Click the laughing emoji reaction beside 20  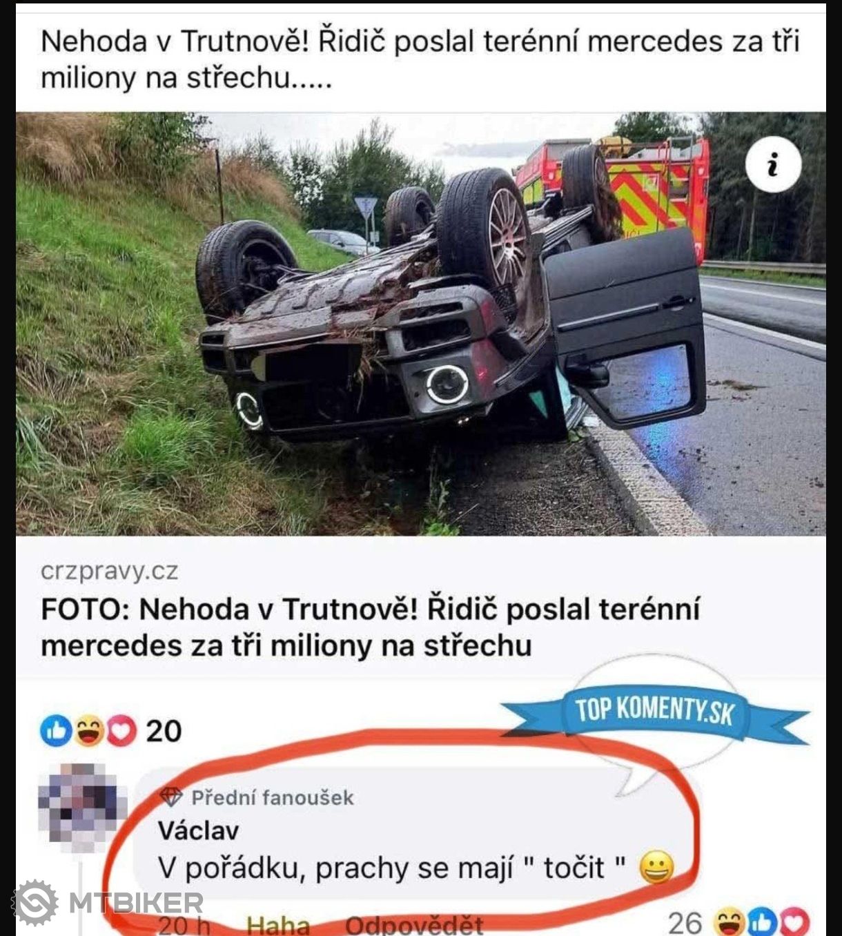(x=90, y=731)
